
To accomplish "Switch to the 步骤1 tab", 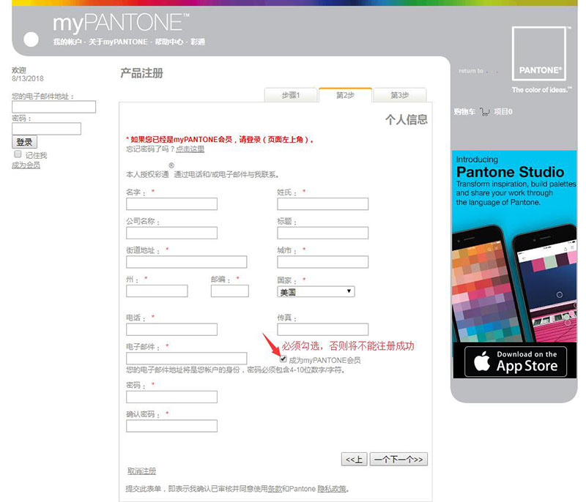I will [x=291, y=95].
